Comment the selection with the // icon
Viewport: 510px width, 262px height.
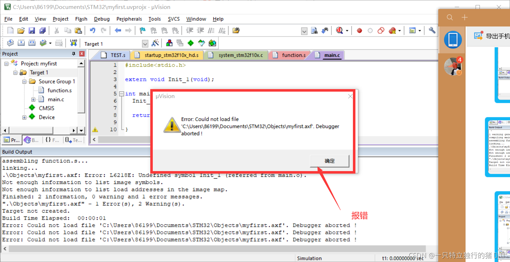click(x=212, y=30)
